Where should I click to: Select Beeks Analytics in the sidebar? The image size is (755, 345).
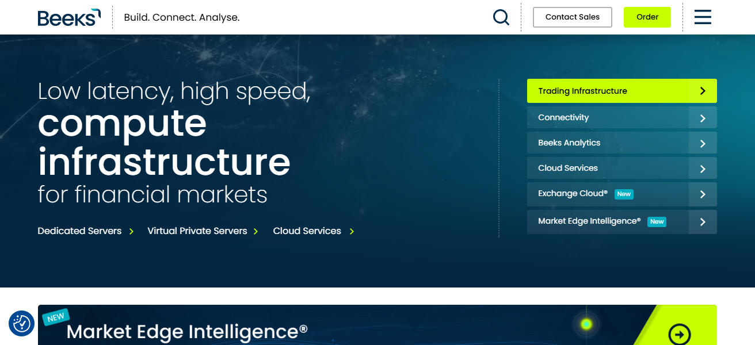[569, 143]
